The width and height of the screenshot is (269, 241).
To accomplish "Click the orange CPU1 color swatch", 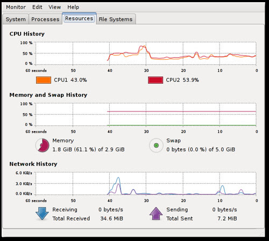I will 44,80.
